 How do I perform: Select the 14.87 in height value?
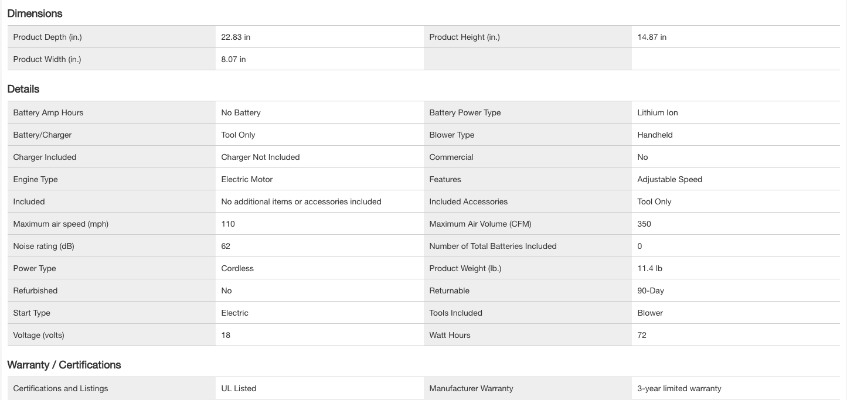point(652,37)
